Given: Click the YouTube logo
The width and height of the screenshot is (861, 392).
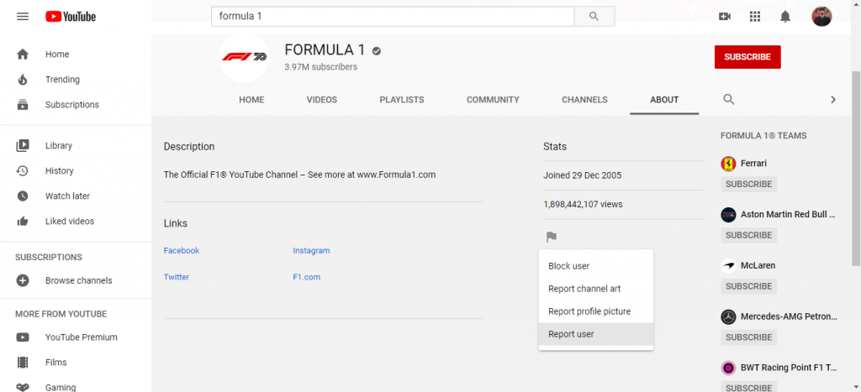Looking at the screenshot, I should pos(71,17).
